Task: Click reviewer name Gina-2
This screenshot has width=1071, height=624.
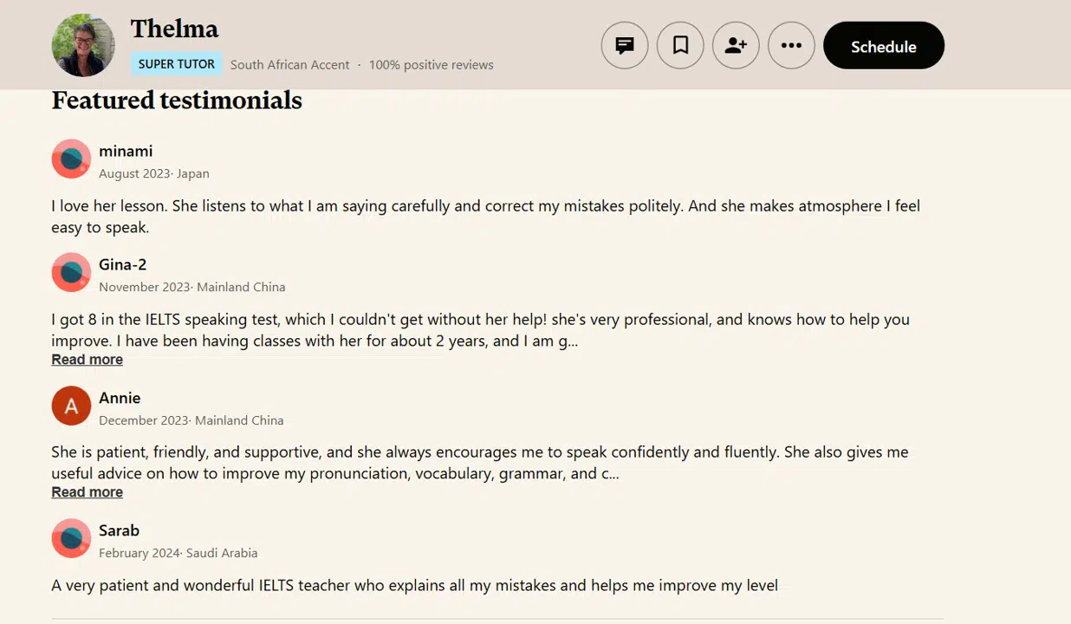Action: tap(122, 264)
